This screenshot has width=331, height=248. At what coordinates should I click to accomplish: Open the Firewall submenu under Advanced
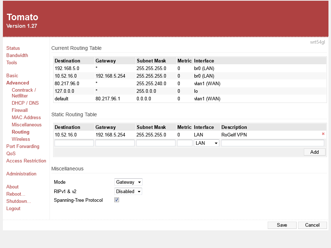tap(20, 110)
